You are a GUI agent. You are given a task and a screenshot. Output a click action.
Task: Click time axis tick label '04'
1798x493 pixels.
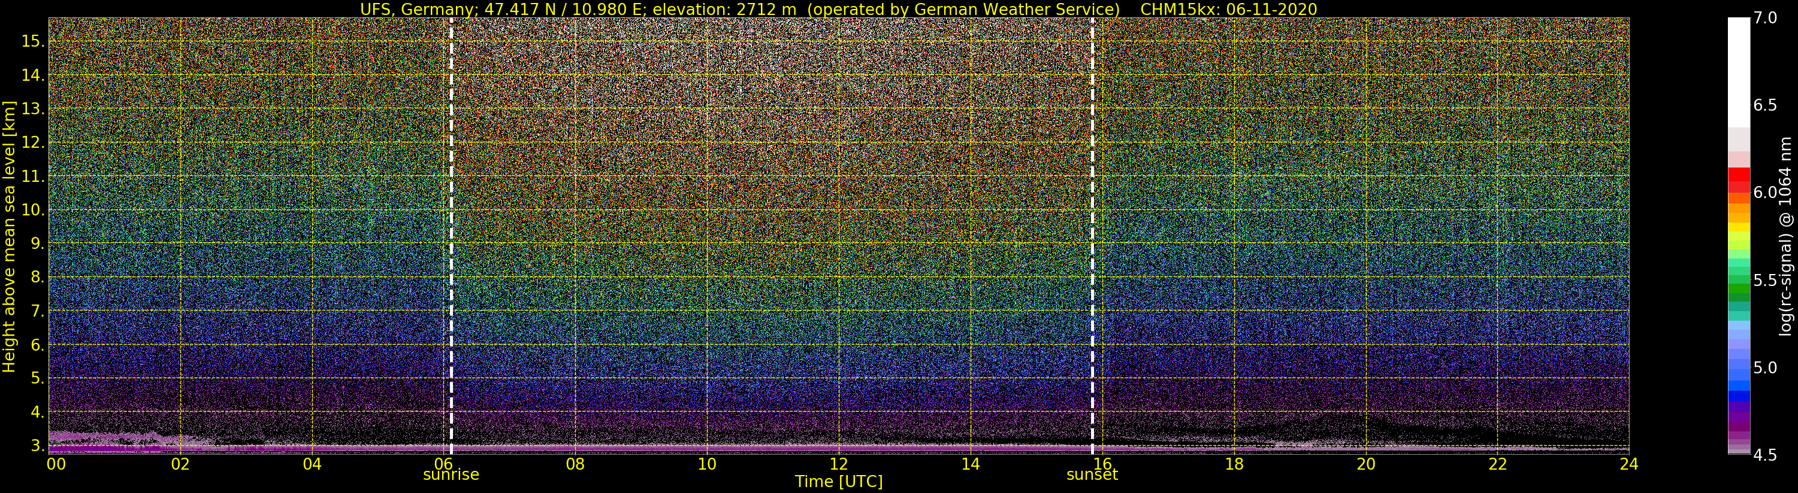click(x=312, y=464)
